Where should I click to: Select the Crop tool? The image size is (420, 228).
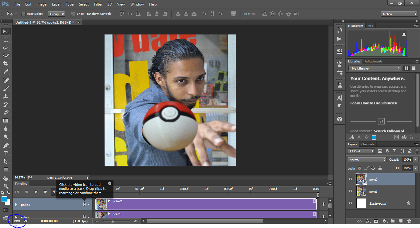point(6,64)
